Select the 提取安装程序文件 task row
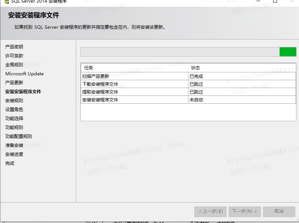This screenshot has width=299, height=223. [x=188, y=92]
